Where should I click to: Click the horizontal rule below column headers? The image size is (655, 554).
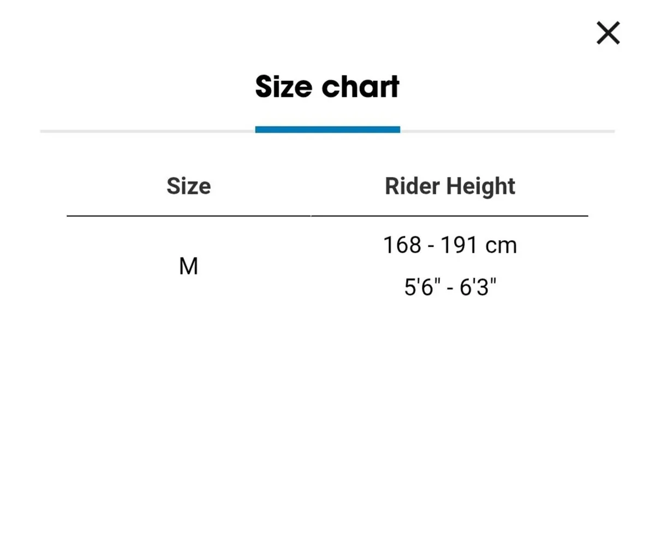pyautogui.click(x=327, y=216)
